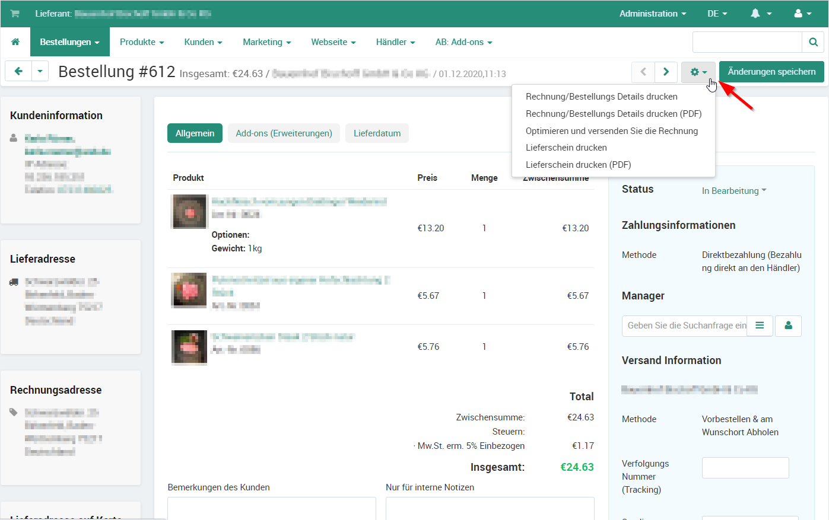
Task: Open the DE language dropdown
Action: (x=717, y=14)
